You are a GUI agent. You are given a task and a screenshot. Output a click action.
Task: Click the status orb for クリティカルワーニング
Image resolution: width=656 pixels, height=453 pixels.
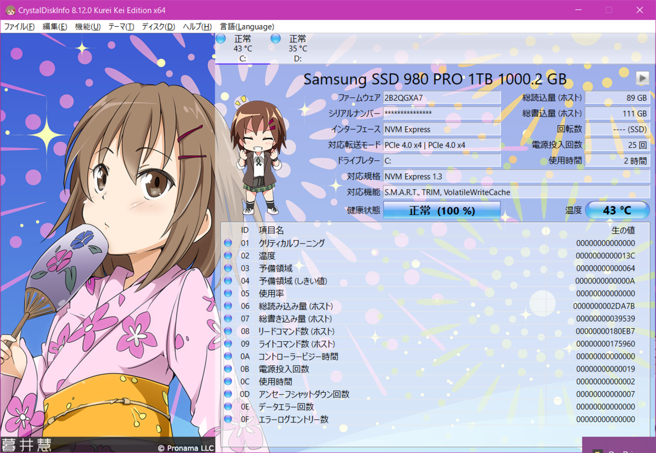click(228, 243)
